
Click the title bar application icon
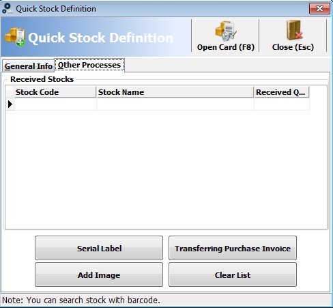coord(7,8)
